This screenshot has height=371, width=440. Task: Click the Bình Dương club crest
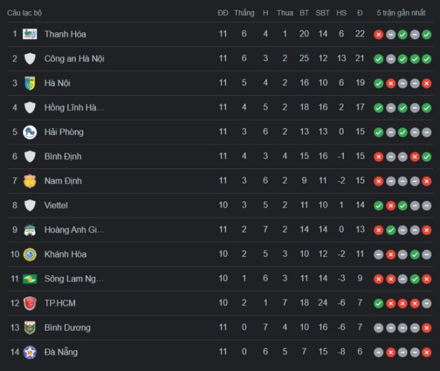click(x=30, y=328)
